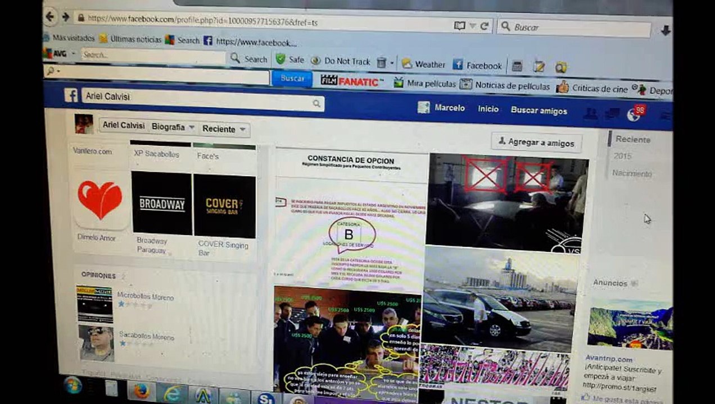Expand URL bar history dropdown arrow
This screenshot has width=715, height=404.
(472, 26)
